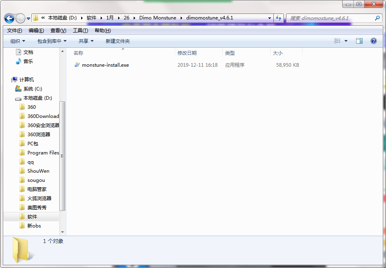Click the search magnifier icon
Viewport: 386px width, 268px height.
tap(377, 18)
